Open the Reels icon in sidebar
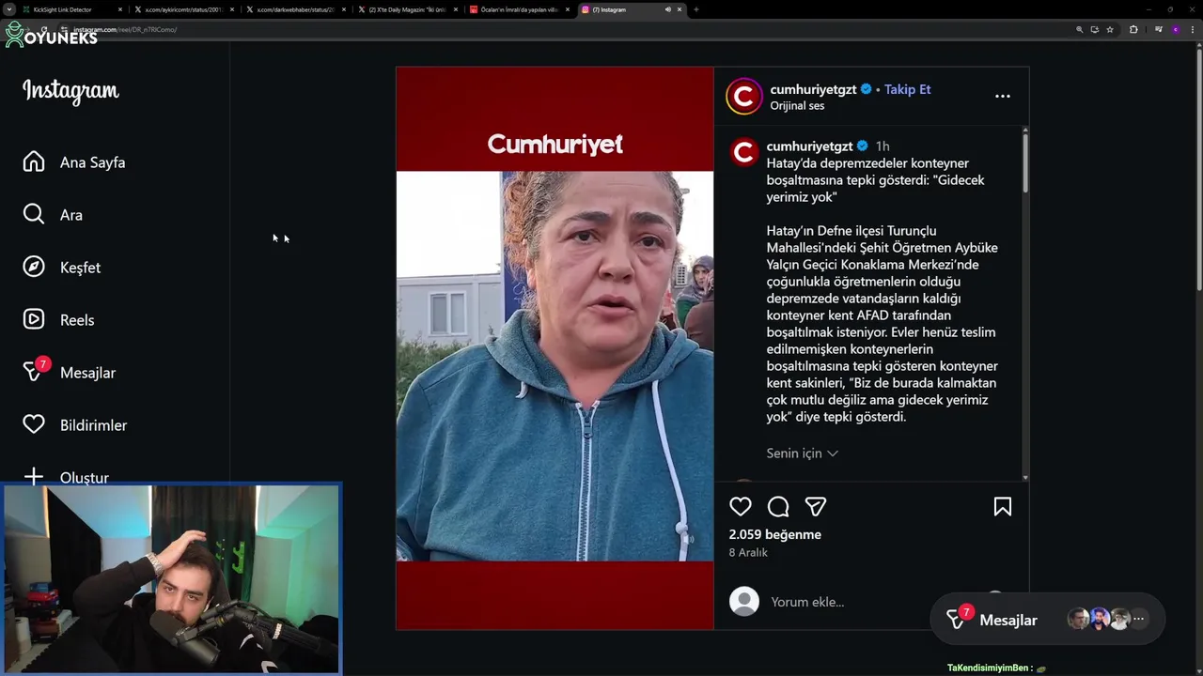The height and width of the screenshot is (676, 1203). (x=34, y=319)
